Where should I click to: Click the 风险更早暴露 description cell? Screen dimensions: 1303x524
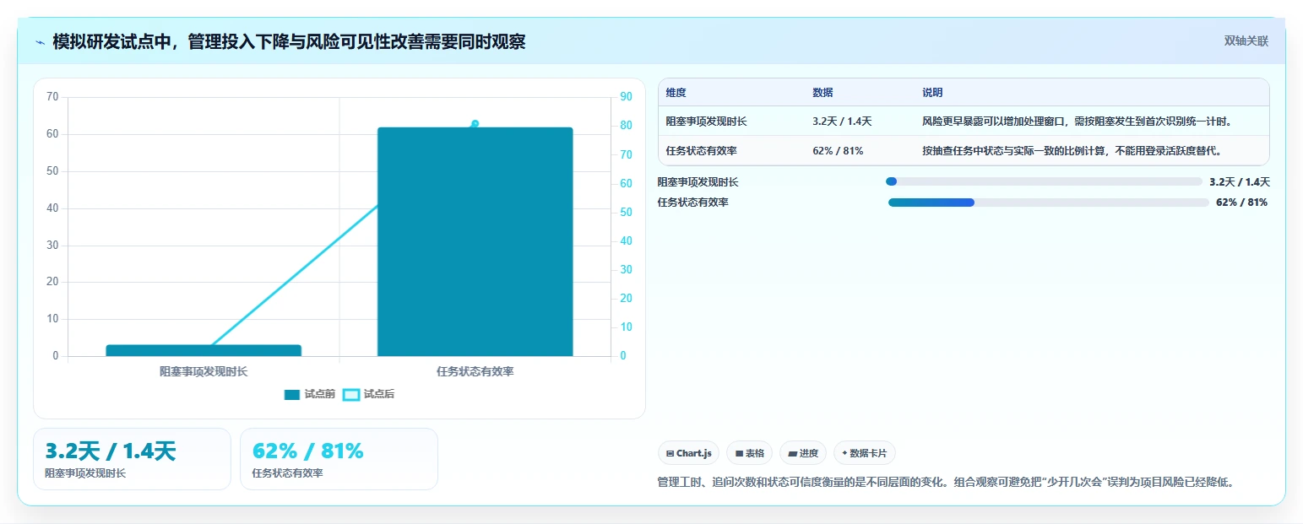click(x=1078, y=122)
